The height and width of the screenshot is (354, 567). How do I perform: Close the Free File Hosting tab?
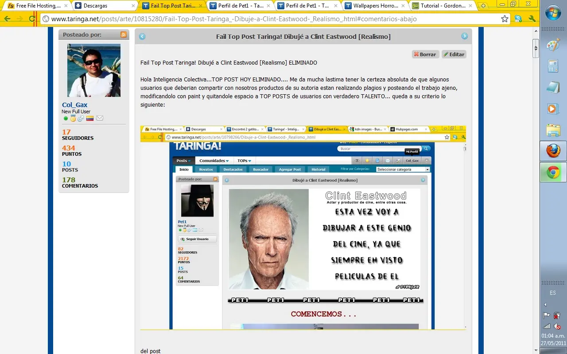[x=65, y=6]
